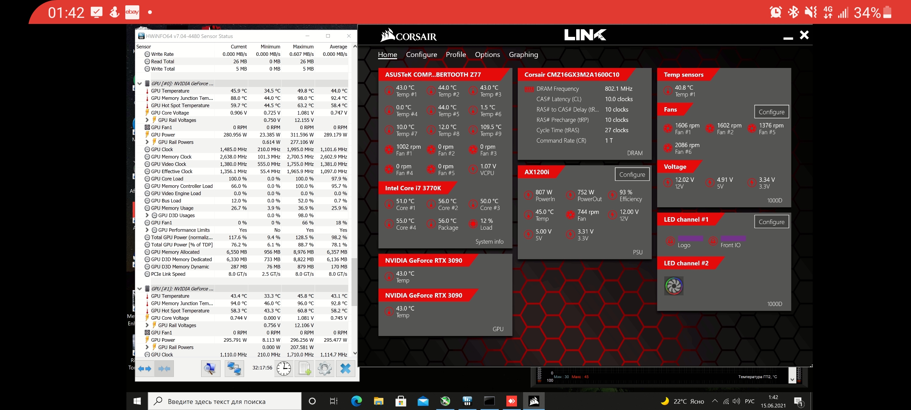Screen dimensions: 911x410
Task: Expand the GPU Rail Voltages row
Action: tap(147, 120)
